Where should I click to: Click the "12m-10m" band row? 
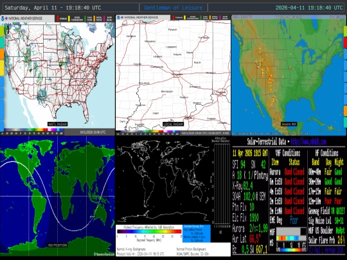pyautogui.click(x=325, y=201)
